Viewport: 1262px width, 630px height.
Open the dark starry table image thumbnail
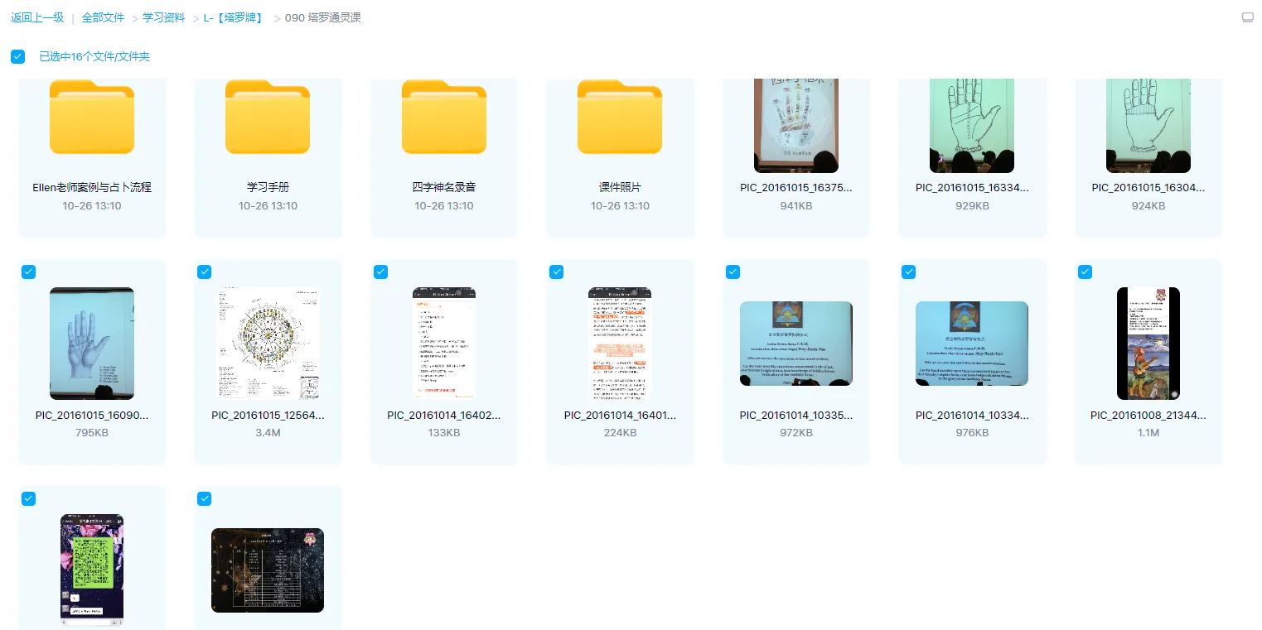pyautogui.click(x=268, y=570)
